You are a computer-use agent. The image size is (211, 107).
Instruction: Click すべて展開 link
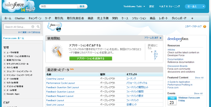click(22, 32)
